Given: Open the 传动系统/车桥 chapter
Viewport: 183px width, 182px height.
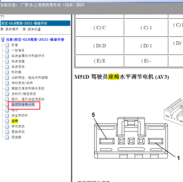Looking at the screenshot, I should (22, 83).
